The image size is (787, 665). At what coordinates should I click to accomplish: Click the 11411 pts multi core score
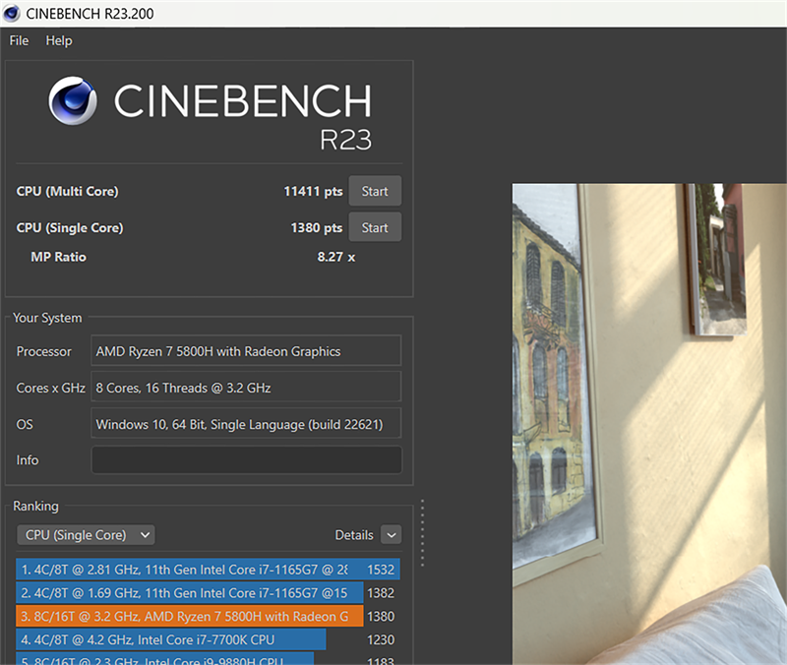(x=313, y=191)
